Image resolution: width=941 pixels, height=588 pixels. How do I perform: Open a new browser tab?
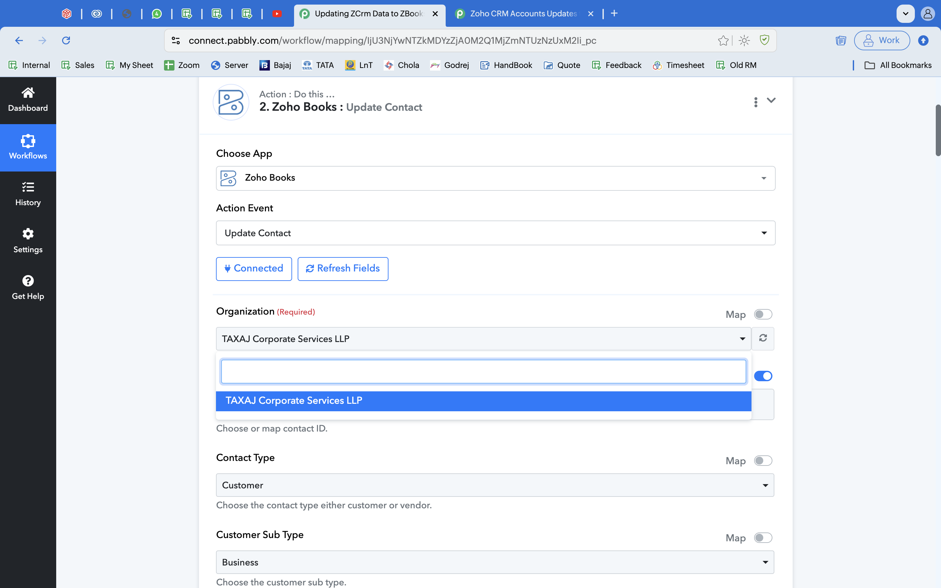click(x=614, y=14)
